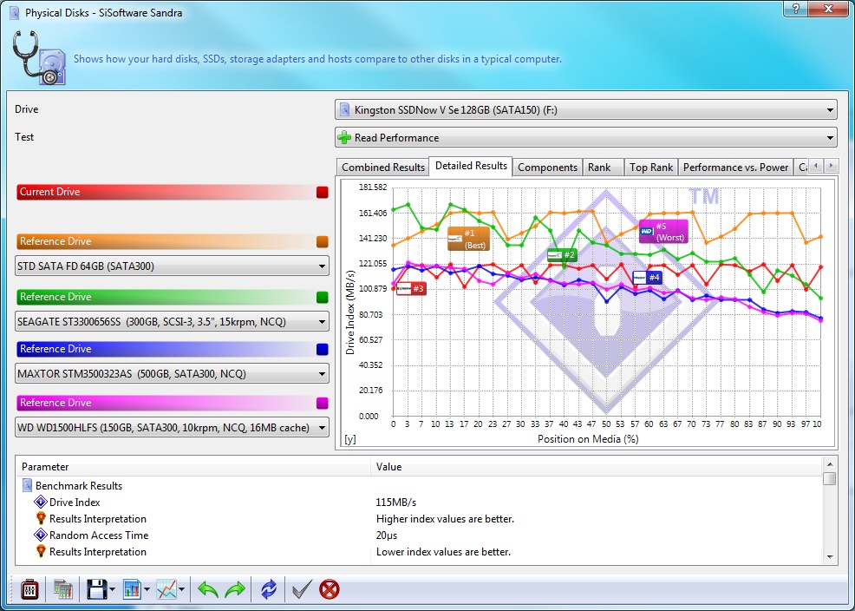Switch to the Top Rank tab

(x=651, y=167)
